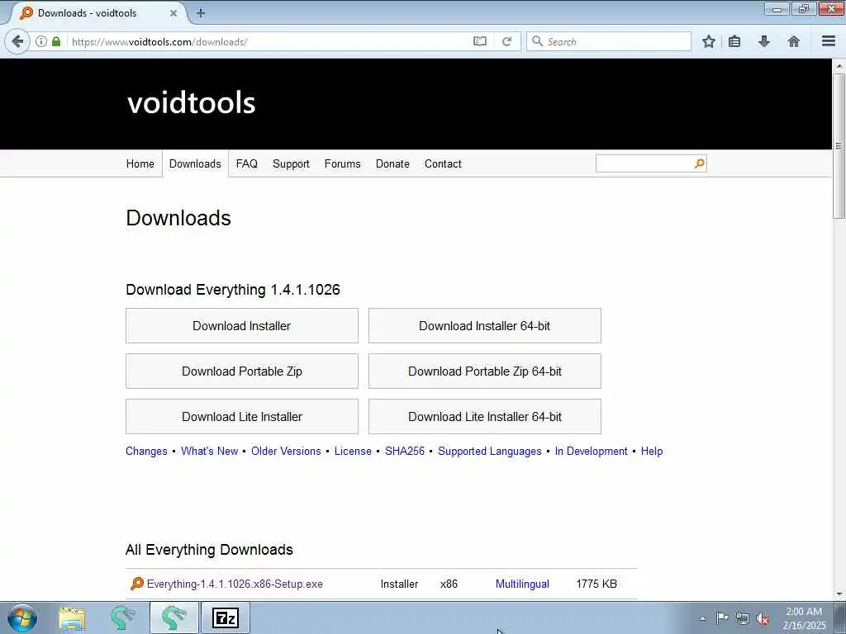
Task: Open the hamburger menu
Action: click(829, 41)
